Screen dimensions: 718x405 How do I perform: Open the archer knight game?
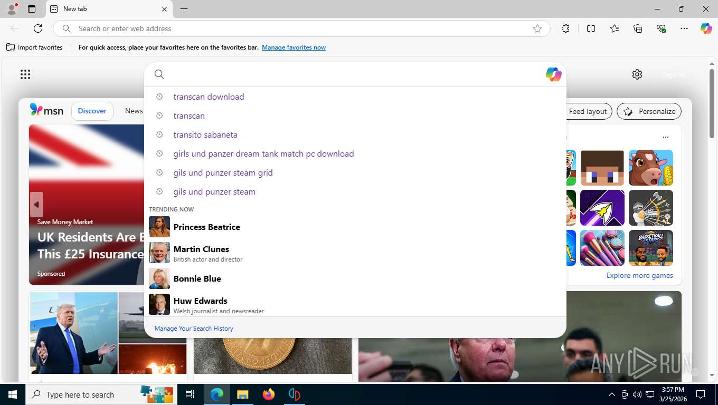pyautogui.click(x=651, y=208)
